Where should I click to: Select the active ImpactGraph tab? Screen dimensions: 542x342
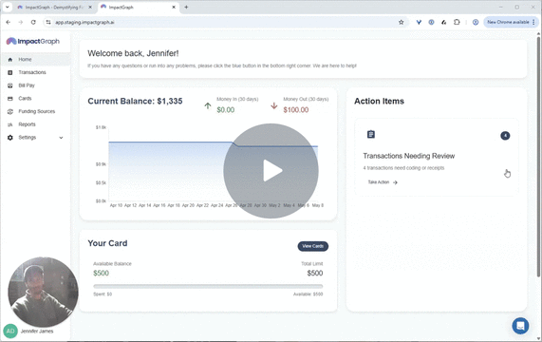pos(138,8)
